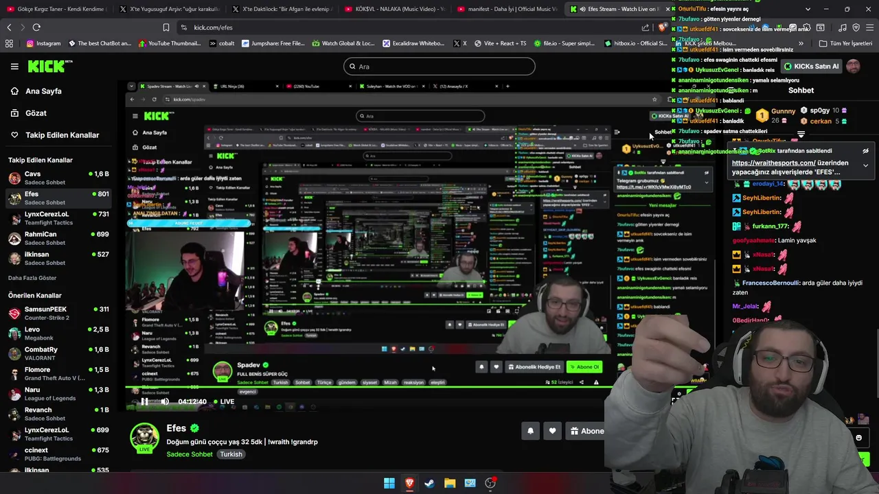Go to Ana Sayfa in sidebar
Image resolution: width=879 pixels, height=494 pixels.
43,91
